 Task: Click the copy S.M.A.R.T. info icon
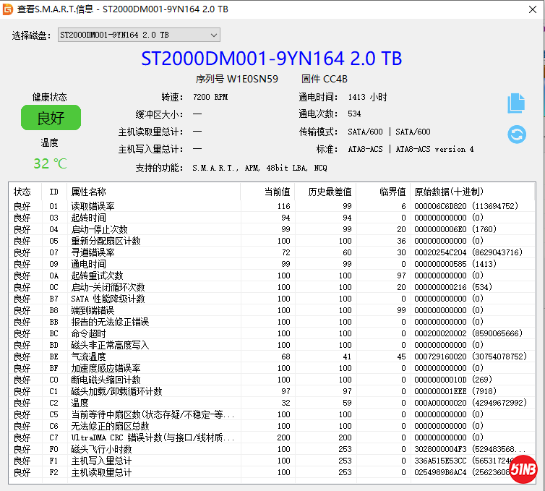point(516,103)
